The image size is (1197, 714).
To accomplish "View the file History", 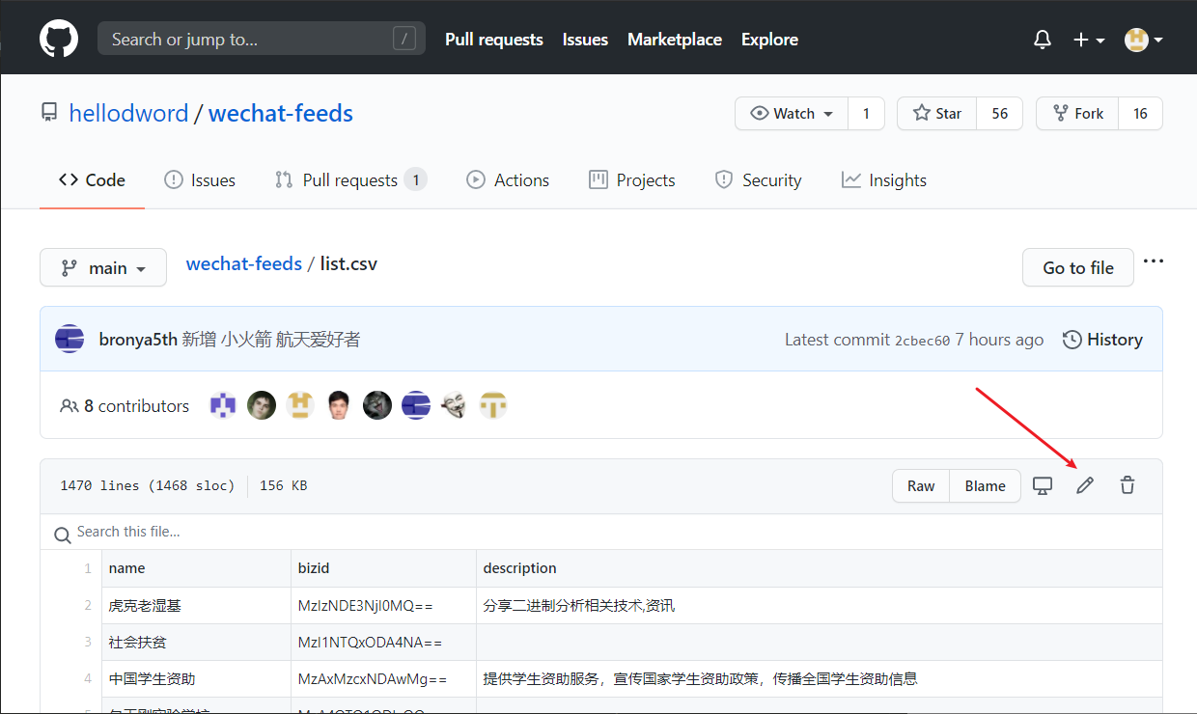I will [1102, 340].
